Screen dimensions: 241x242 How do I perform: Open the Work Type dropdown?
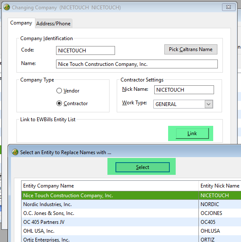[x=209, y=104]
